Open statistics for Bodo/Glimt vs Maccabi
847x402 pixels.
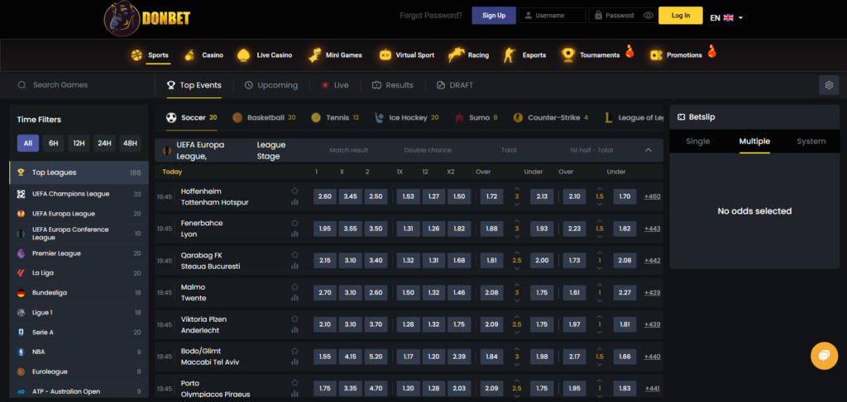click(x=294, y=362)
